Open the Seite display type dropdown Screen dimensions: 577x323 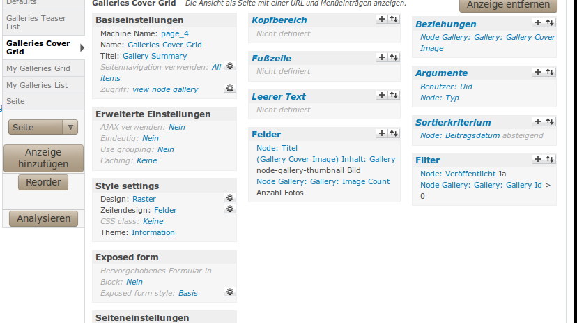[43, 127]
